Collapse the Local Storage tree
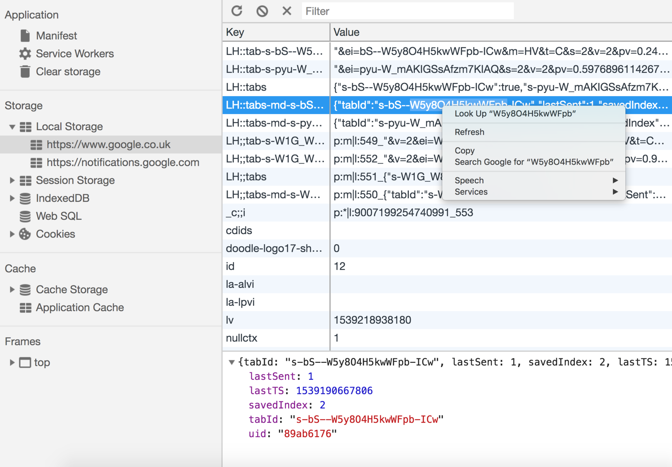The image size is (672, 467). (x=12, y=127)
